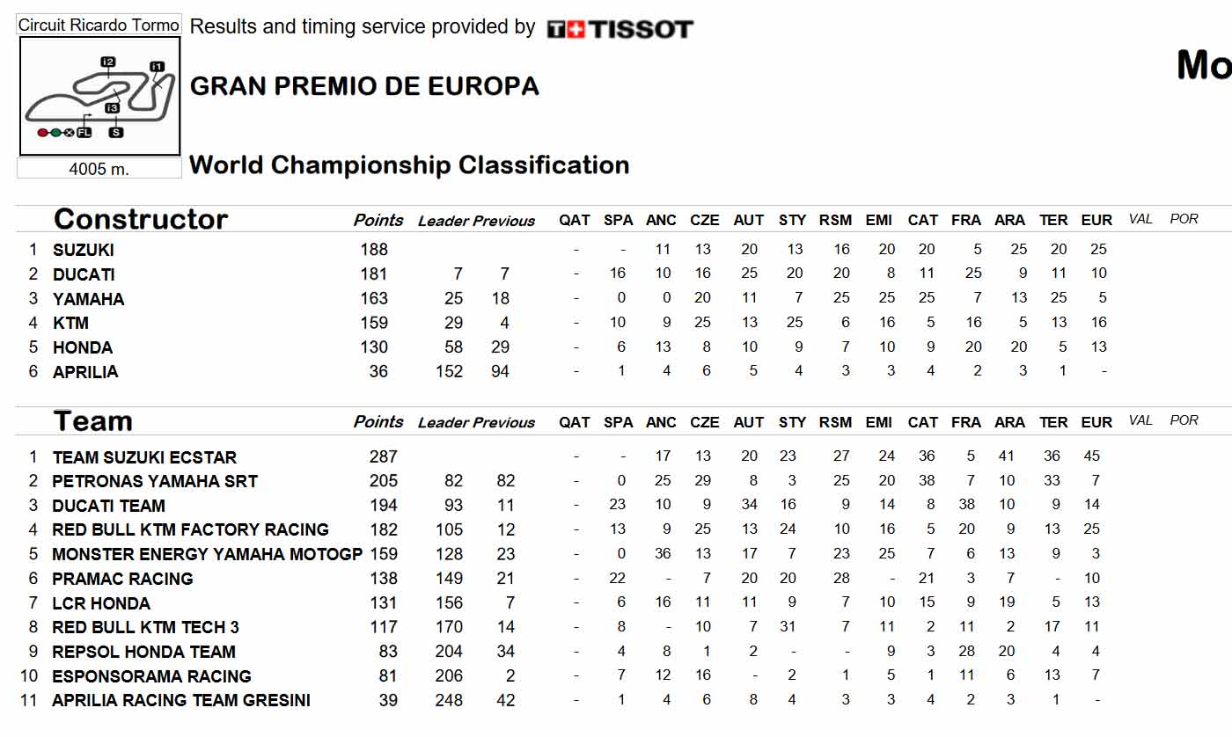Click the FL finish line marker
The width and height of the screenshot is (1232, 737).
[x=84, y=133]
